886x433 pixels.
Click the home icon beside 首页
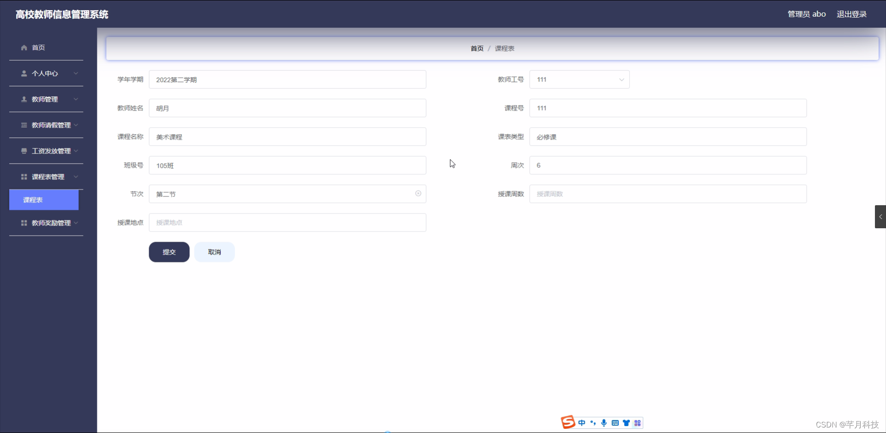point(23,47)
